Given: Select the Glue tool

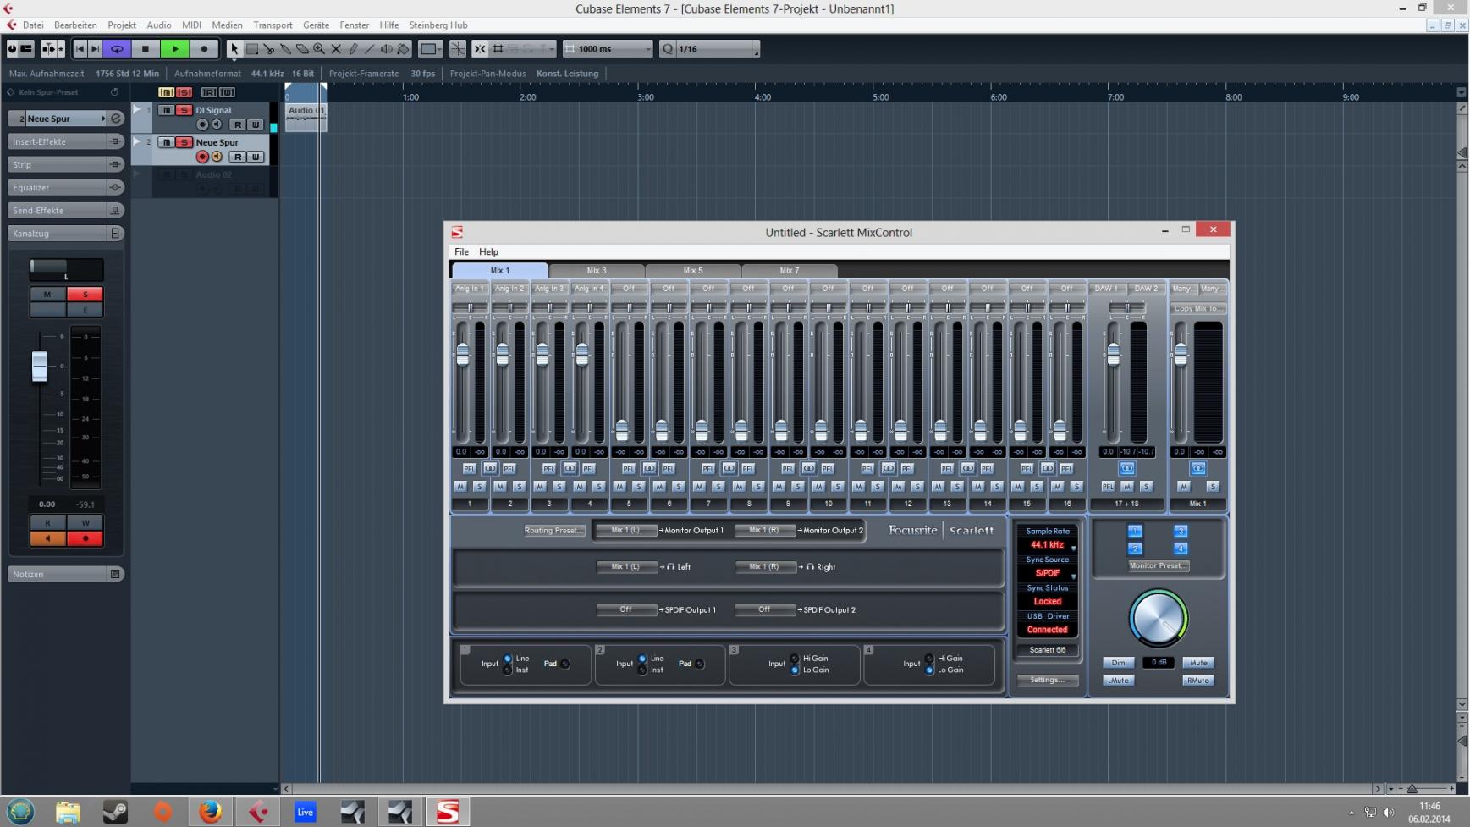Looking at the screenshot, I should pyautogui.click(x=285, y=49).
